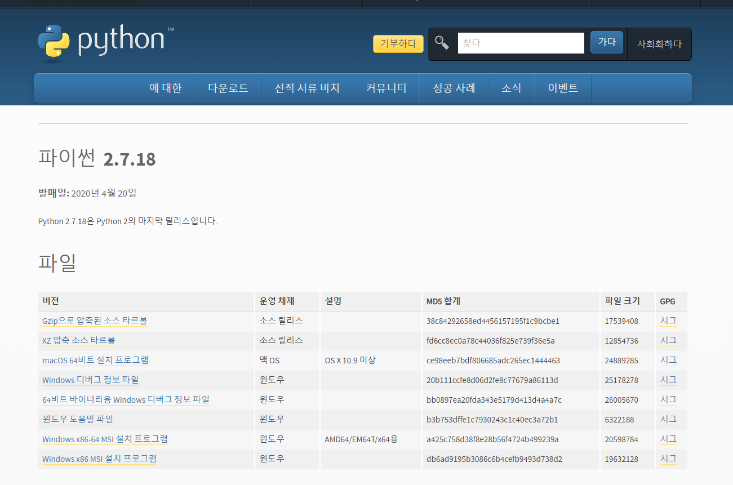The height and width of the screenshot is (485, 733).
Task: Download 윈도우 도움말 파일
Action: click(x=78, y=420)
